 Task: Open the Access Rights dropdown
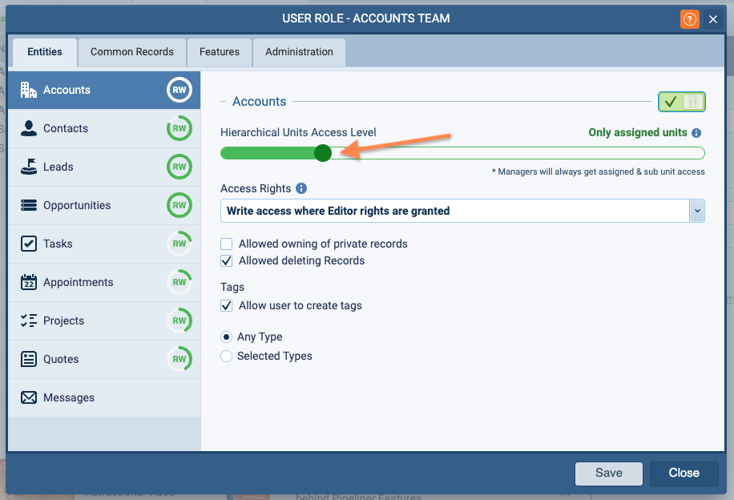pyautogui.click(x=697, y=211)
